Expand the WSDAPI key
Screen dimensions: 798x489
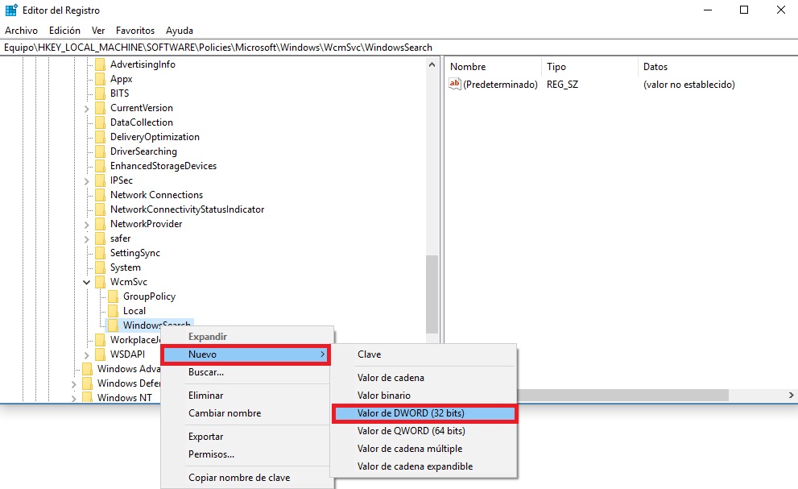tap(86, 355)
